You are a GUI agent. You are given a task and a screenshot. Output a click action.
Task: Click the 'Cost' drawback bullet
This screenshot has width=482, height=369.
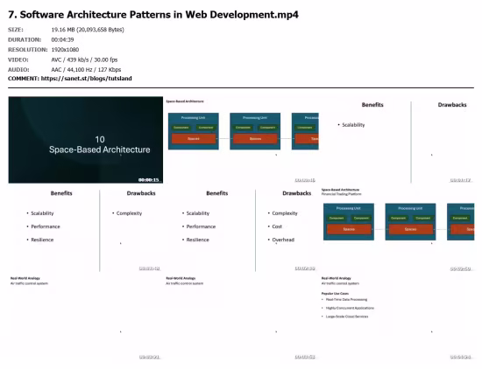(x=277, y=226)
